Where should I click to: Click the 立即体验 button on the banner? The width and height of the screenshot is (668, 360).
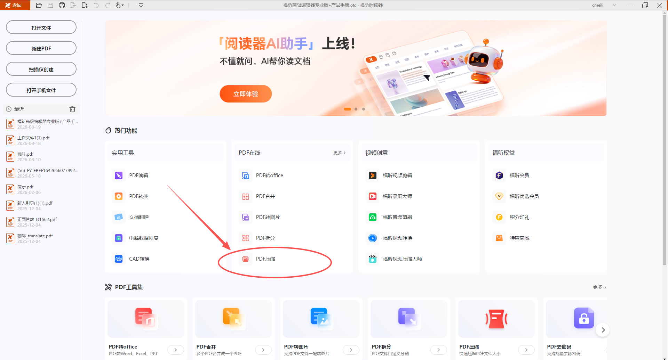pyautogui.click(x=246, y=94)
